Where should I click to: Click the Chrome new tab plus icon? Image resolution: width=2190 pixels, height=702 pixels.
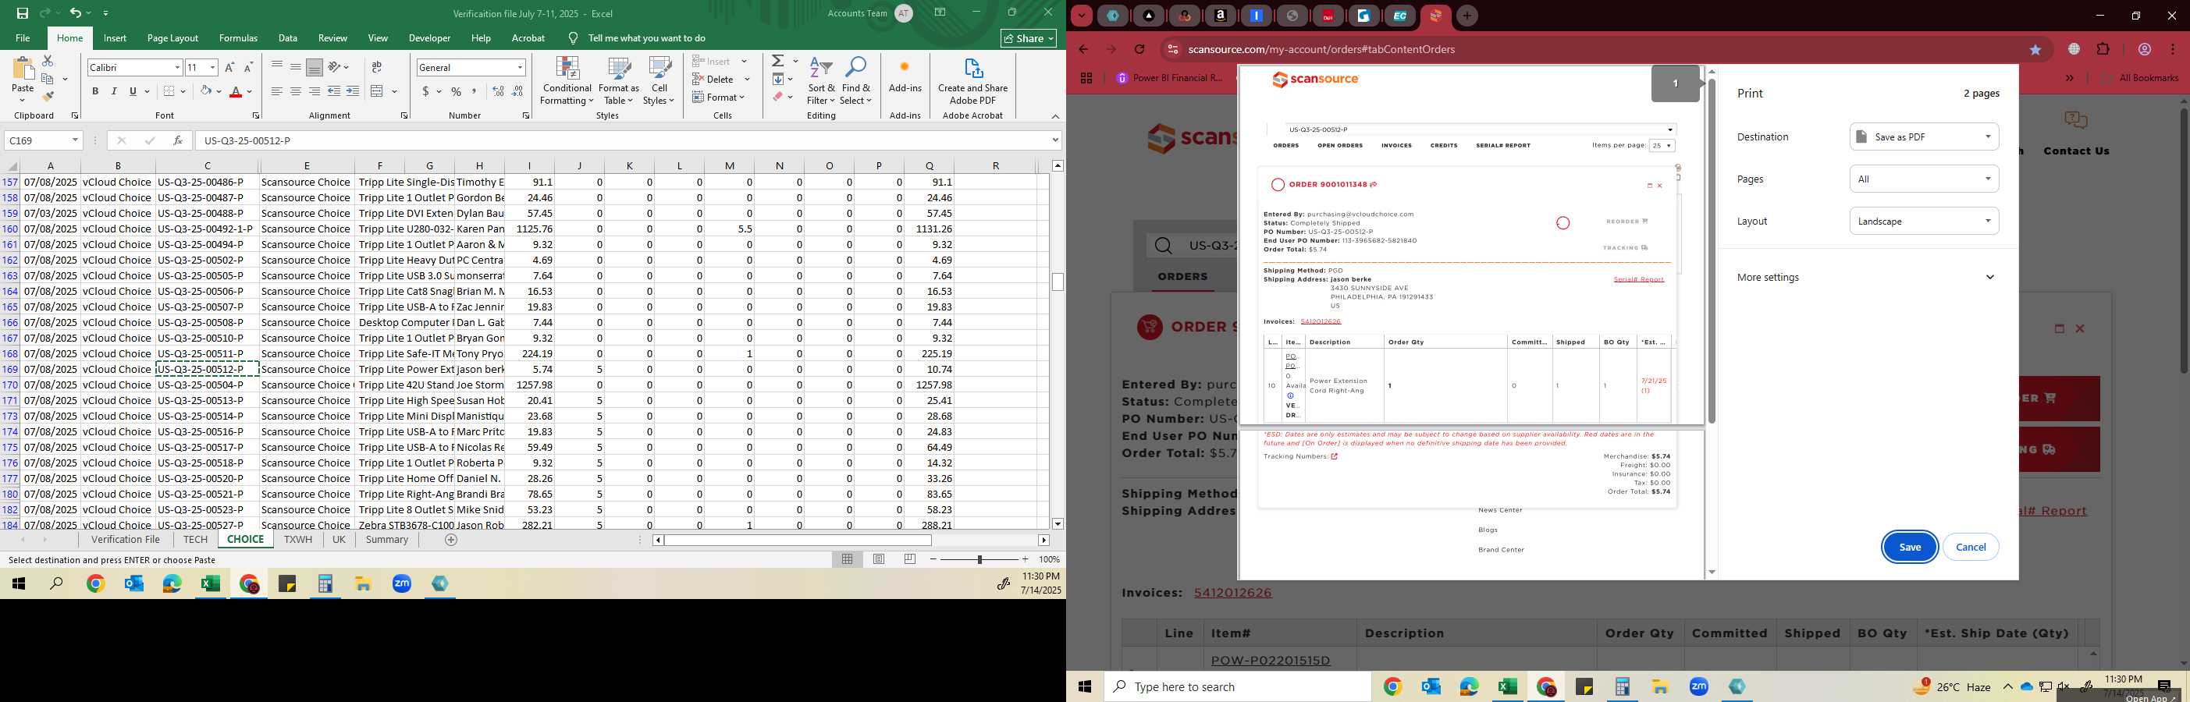coord(1467,16)
